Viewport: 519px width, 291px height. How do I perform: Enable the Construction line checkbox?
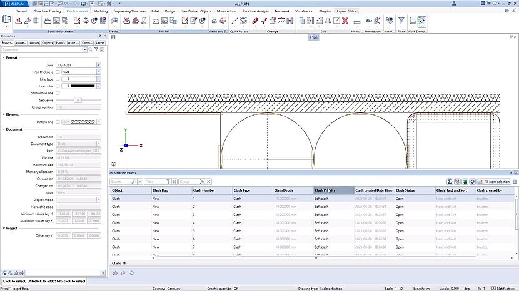58,92
